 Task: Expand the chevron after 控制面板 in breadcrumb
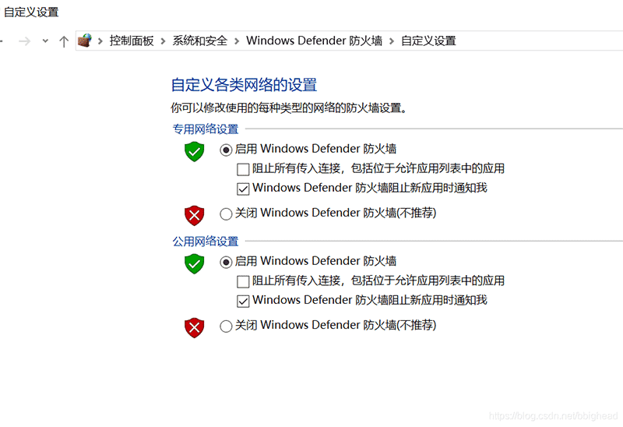[x=163, y=41]
